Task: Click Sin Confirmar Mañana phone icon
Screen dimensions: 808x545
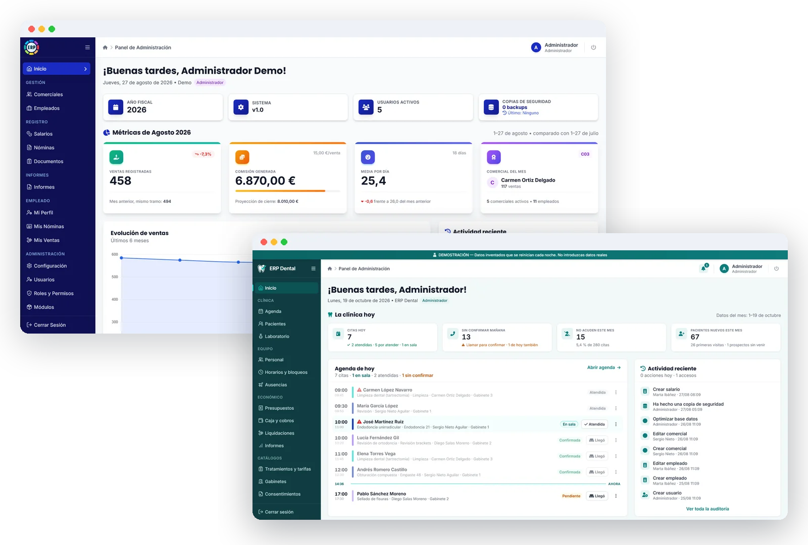Action: tap(452, 334)
